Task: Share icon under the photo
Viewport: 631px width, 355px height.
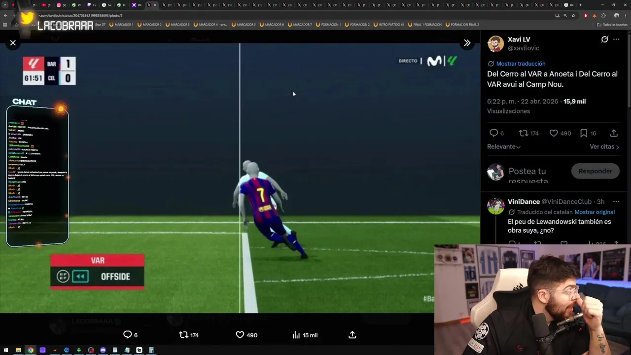Action: (352, 335)
